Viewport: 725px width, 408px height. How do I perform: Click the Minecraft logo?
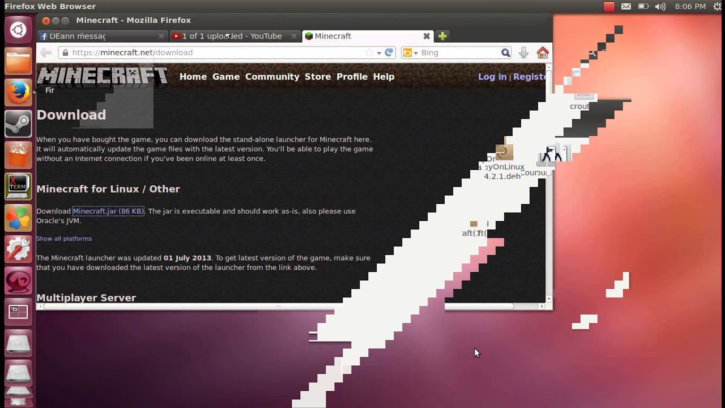(103, 76)
